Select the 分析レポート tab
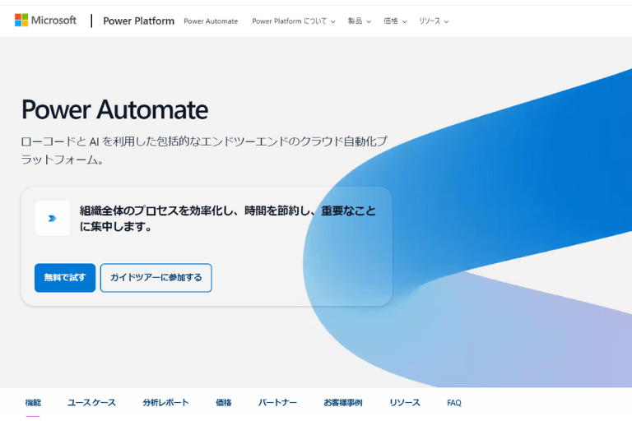The image size is (632, 421). (165, 402)
